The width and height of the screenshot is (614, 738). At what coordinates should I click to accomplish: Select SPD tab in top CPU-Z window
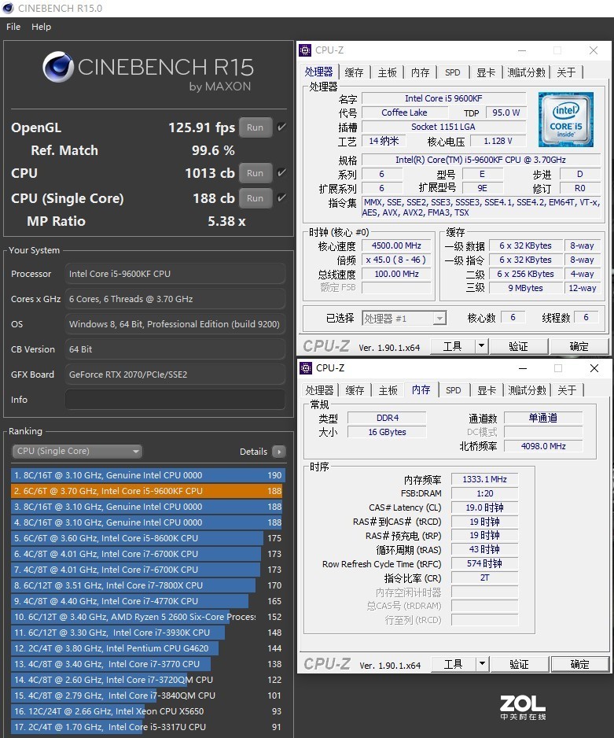tap(453, 72)
